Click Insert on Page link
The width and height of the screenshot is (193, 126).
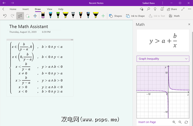pos(147,122)
